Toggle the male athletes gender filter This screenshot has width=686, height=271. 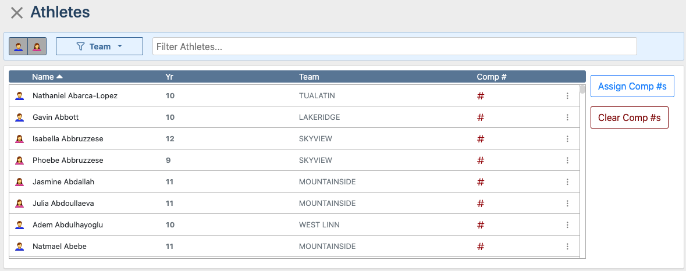click(19, 47)
